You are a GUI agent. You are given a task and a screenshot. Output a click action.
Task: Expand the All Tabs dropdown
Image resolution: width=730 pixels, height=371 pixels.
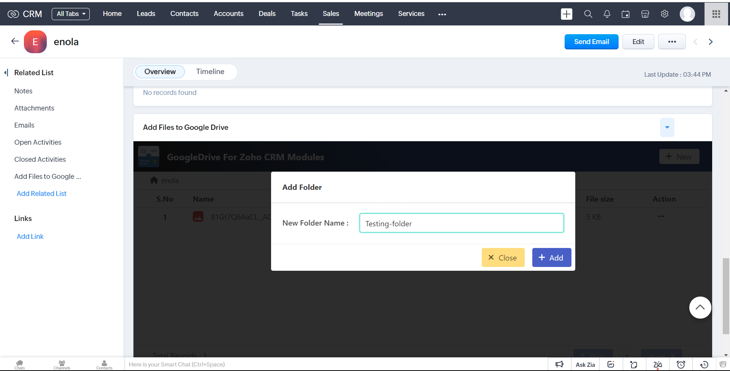71,14
